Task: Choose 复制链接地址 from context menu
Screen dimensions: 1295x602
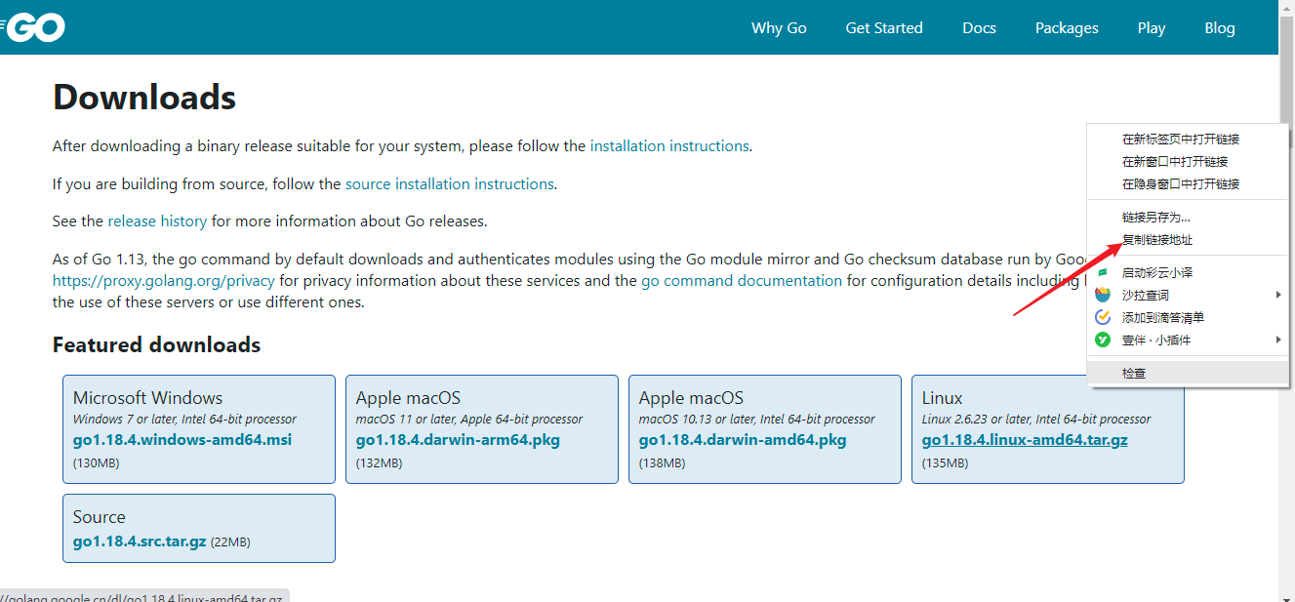Action: tap(1157, 240)
